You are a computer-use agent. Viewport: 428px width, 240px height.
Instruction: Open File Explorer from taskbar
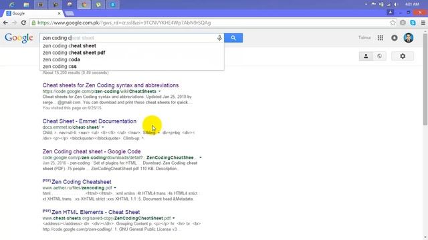click(26, 5)
